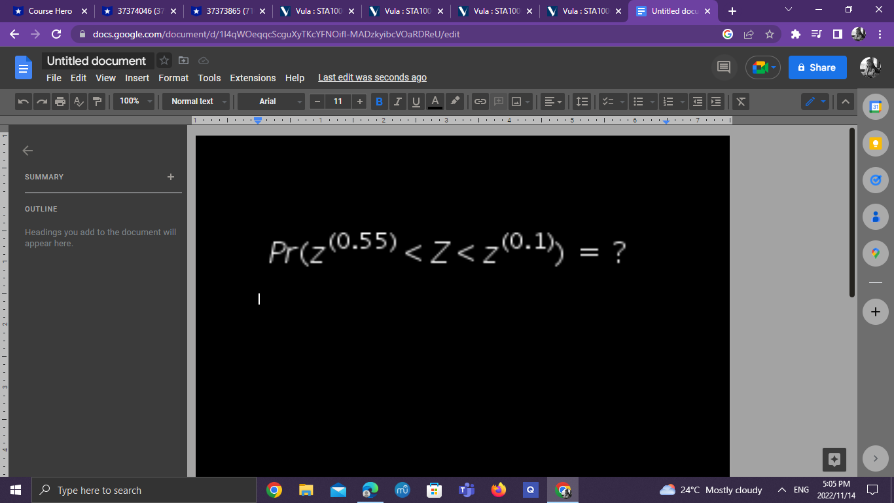Open the Google Keep side panel
Viewport: 894px width, 503px height.
[x=875, y=143]
